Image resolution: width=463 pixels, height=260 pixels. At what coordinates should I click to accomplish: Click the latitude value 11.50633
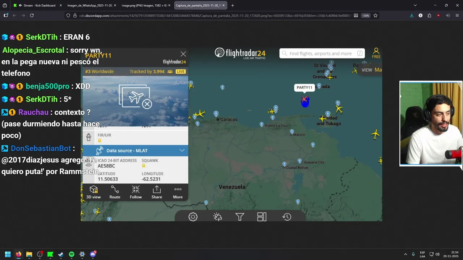(108, 179)
